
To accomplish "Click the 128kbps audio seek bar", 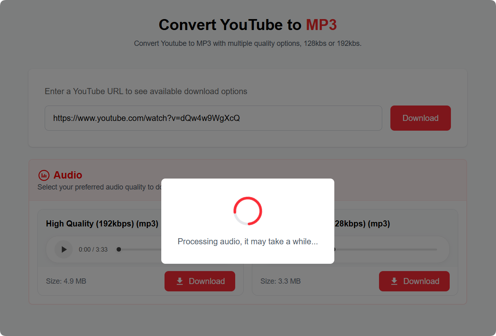I will coord(386,250).
